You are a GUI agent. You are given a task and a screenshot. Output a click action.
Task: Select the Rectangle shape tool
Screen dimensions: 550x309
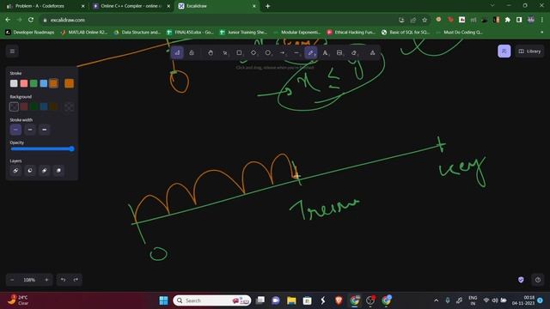click(x=239, y=53)
